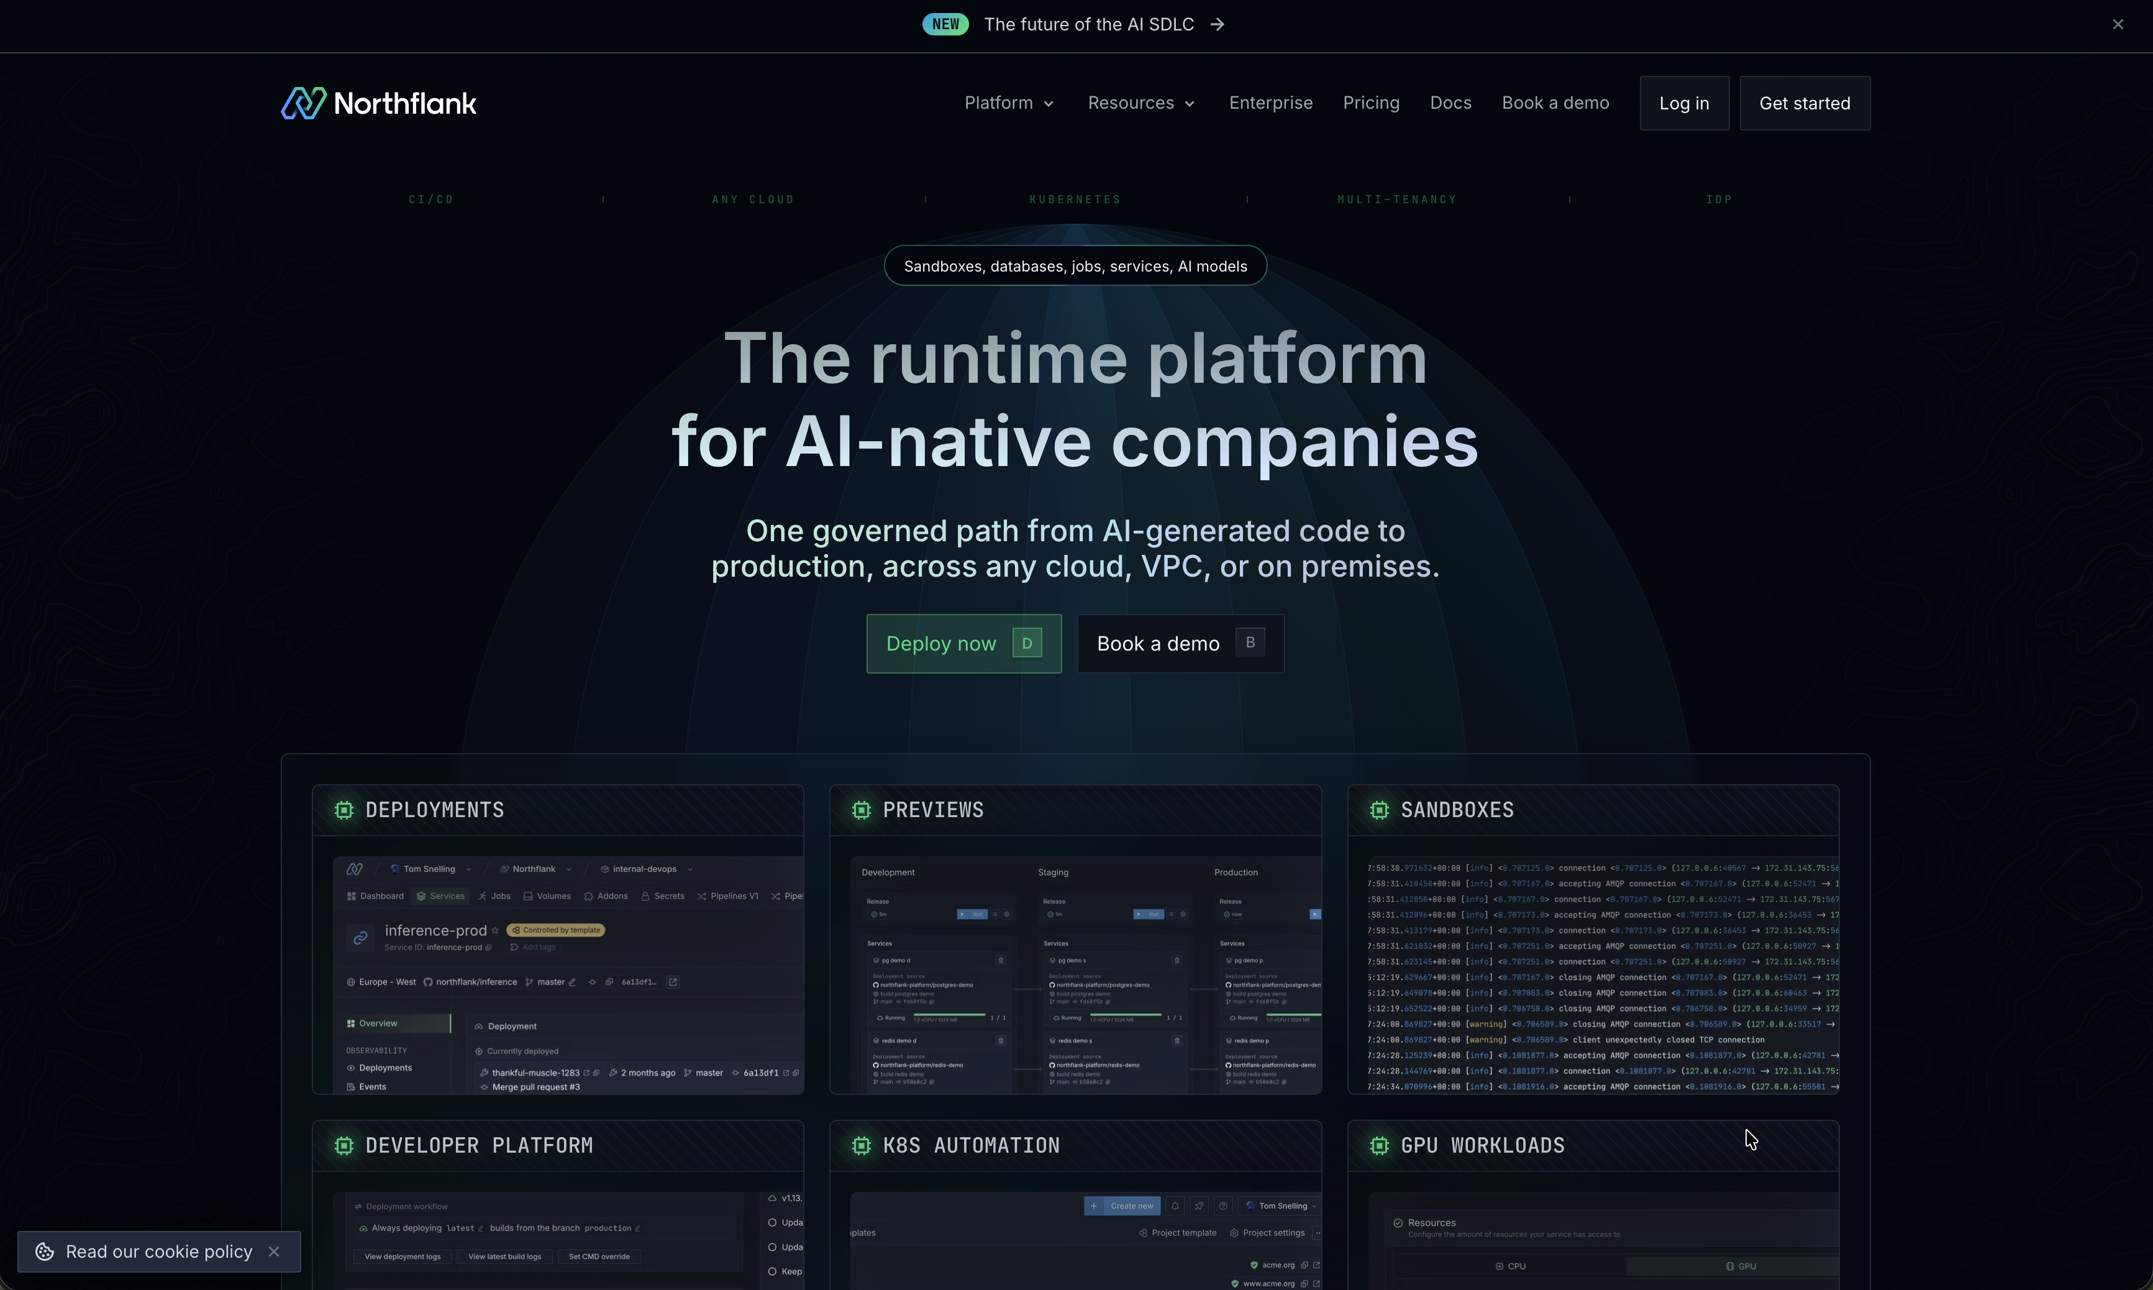Click the hero Book a demo button
Screen dimensions: 2153x1290
(x=1181, y=643)
